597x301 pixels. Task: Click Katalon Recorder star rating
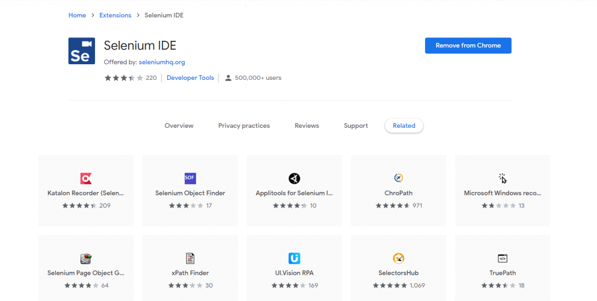click(x=79, y=205)
